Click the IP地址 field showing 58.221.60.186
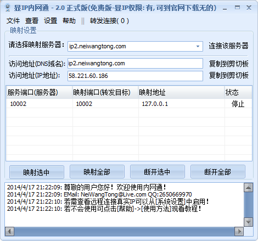This screenshot has height=241, width=258. coord(135,76)
